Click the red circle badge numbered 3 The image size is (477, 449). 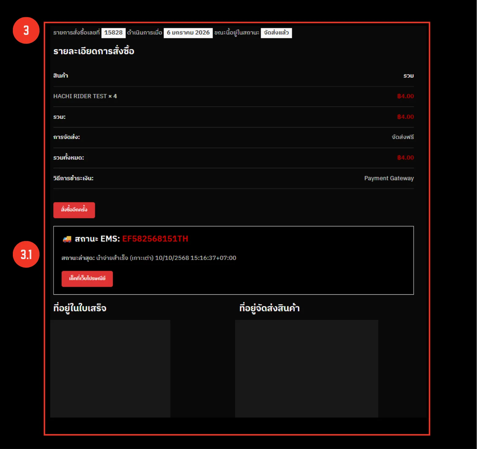[x=26, y=30]
